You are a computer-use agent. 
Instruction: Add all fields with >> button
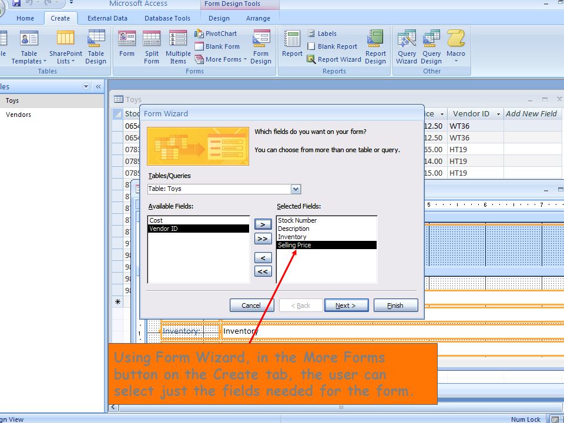[263, 239]
